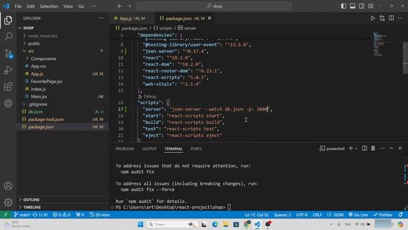Image resolution: width=408 pixels, height=230 pixels.
Task: Open the Source Control view
Action: point(8,54)
